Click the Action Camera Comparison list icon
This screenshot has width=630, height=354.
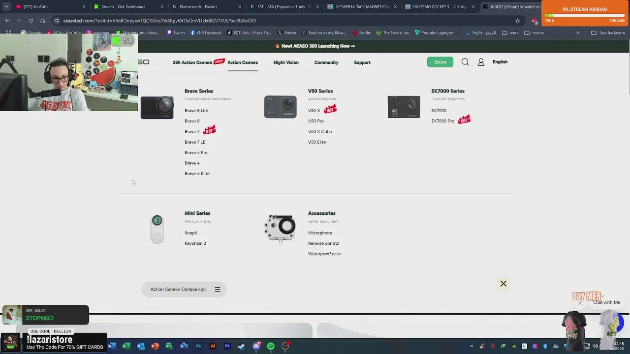(217, 289)
